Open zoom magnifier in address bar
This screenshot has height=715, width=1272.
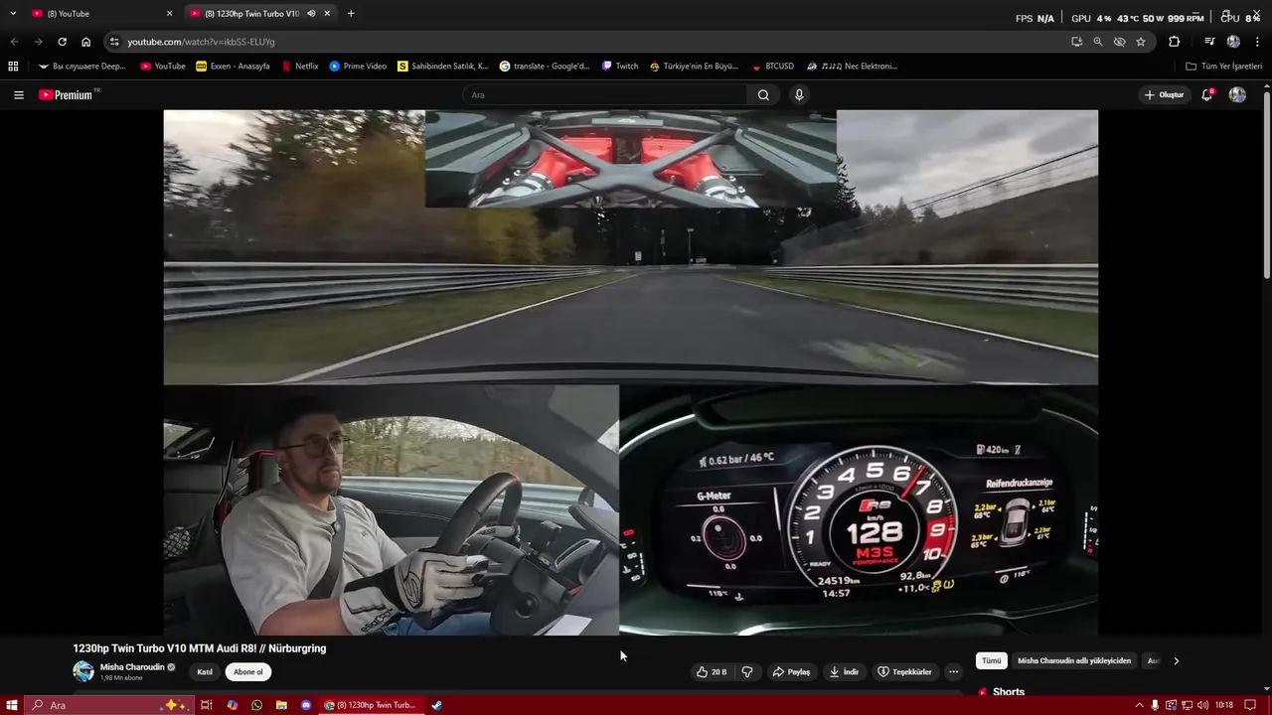click(1098, 42)
